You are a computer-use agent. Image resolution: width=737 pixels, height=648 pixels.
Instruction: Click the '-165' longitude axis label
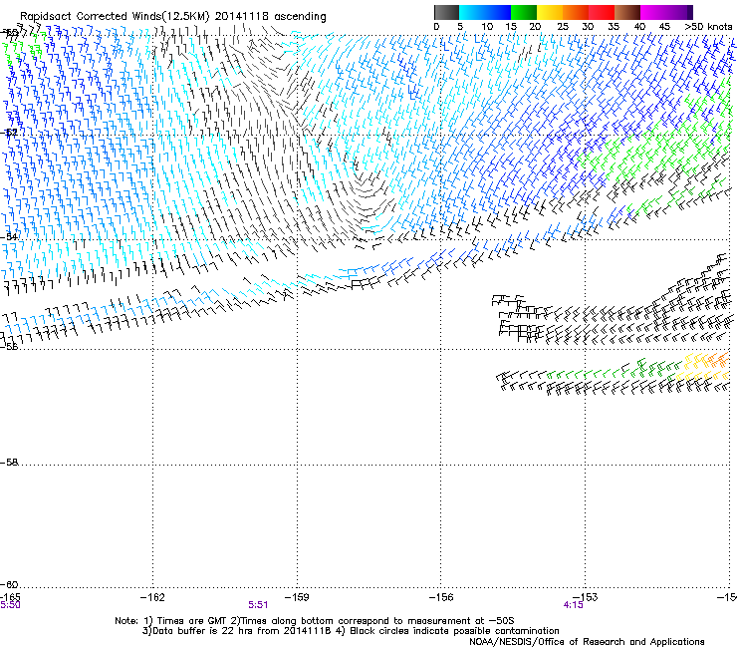click(10, 597)
